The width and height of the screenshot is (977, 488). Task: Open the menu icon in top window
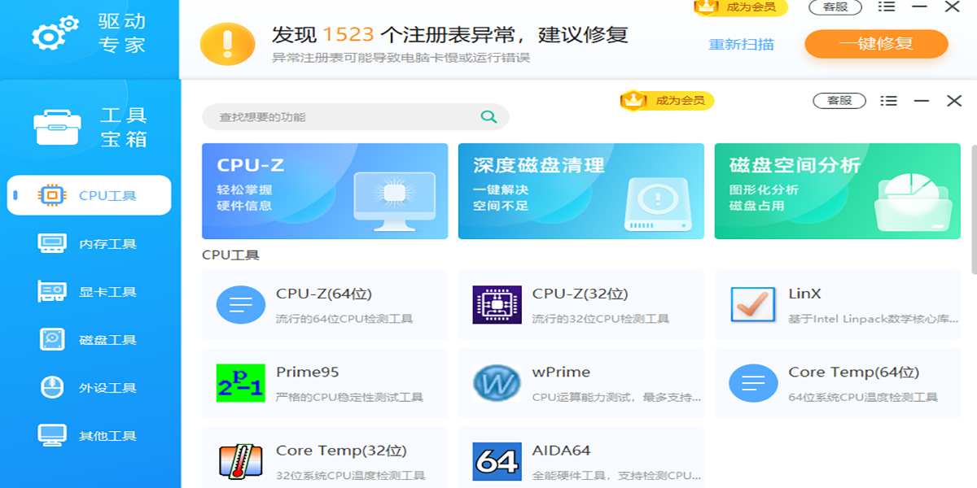click(887, 7)
